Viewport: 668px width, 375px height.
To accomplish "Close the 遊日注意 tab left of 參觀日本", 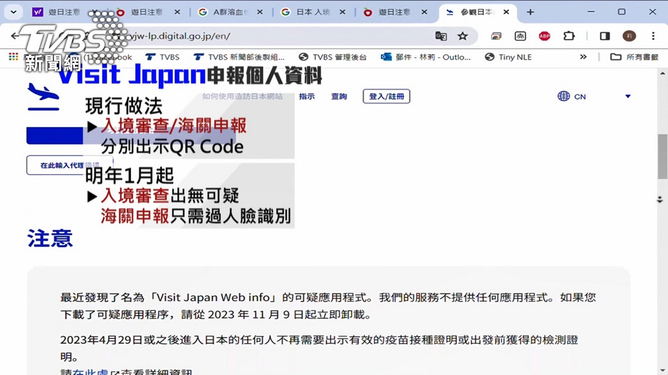I will click(424, 12).
